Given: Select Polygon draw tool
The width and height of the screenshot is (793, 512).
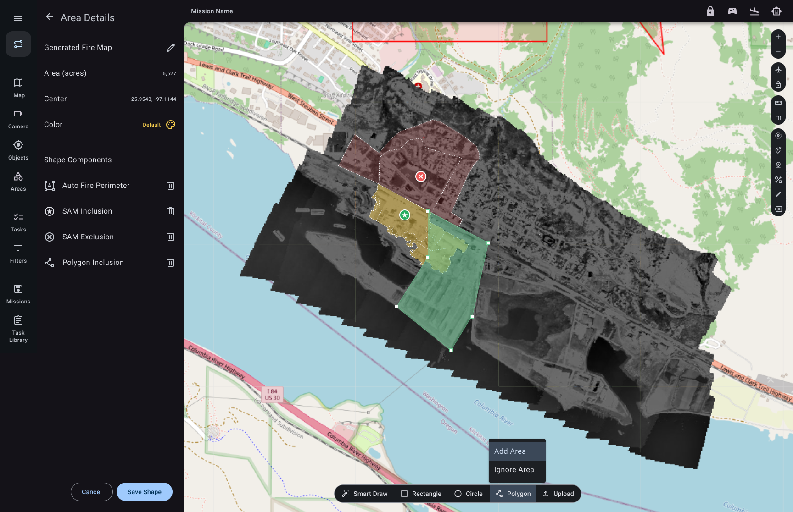Looking at the screenshot, I should click(513, 494).
